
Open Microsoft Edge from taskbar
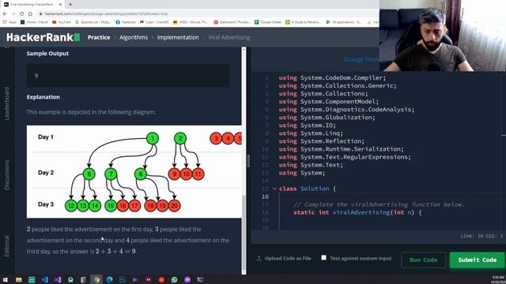pyautogui.click(x=109, y=280)
